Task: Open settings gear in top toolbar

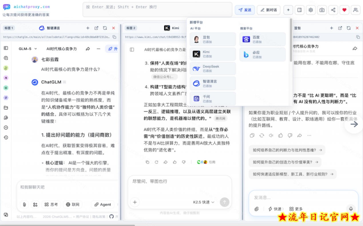Action: click(311, 10)
